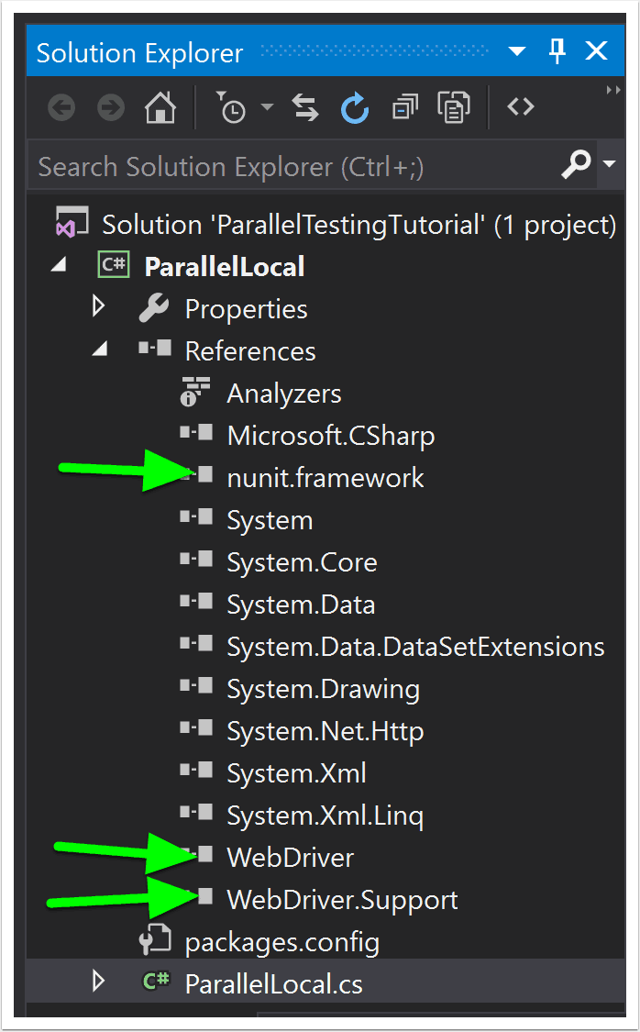Open the search options dropdown arrow
The width and height of the screenshot is (640, 1032).
tap(610, 163)
